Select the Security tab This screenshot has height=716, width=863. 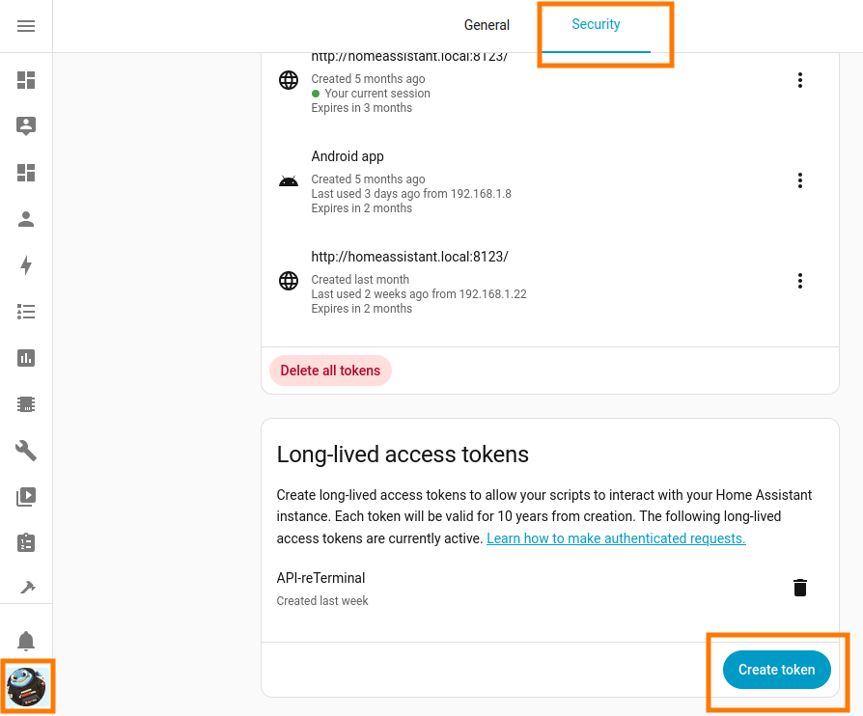pyautogui.click(x=596, y=25)
